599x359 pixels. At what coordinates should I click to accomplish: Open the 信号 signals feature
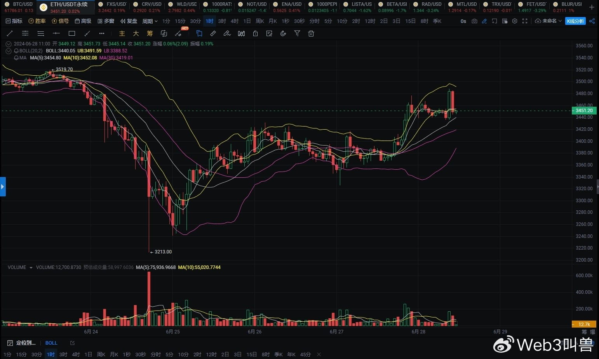(60, 21)
